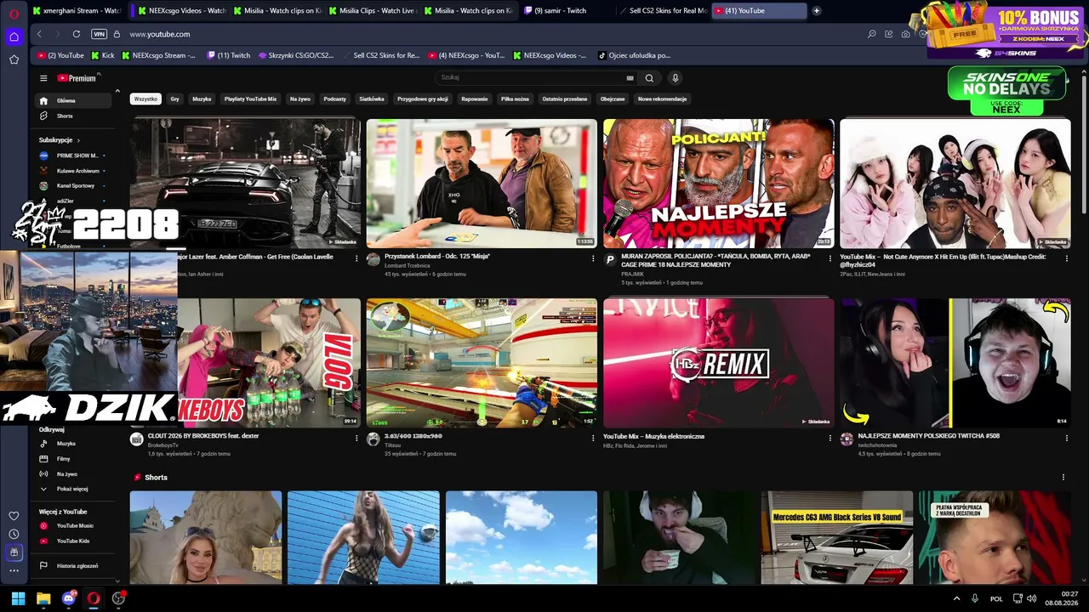Open the Skrzynki CS:GO/CS2 bookmark
Viewport: 1089px width, 612px height.
tap(297, 55)
